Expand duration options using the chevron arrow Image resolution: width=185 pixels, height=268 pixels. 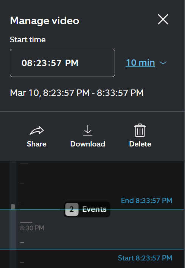click(163, 63)
